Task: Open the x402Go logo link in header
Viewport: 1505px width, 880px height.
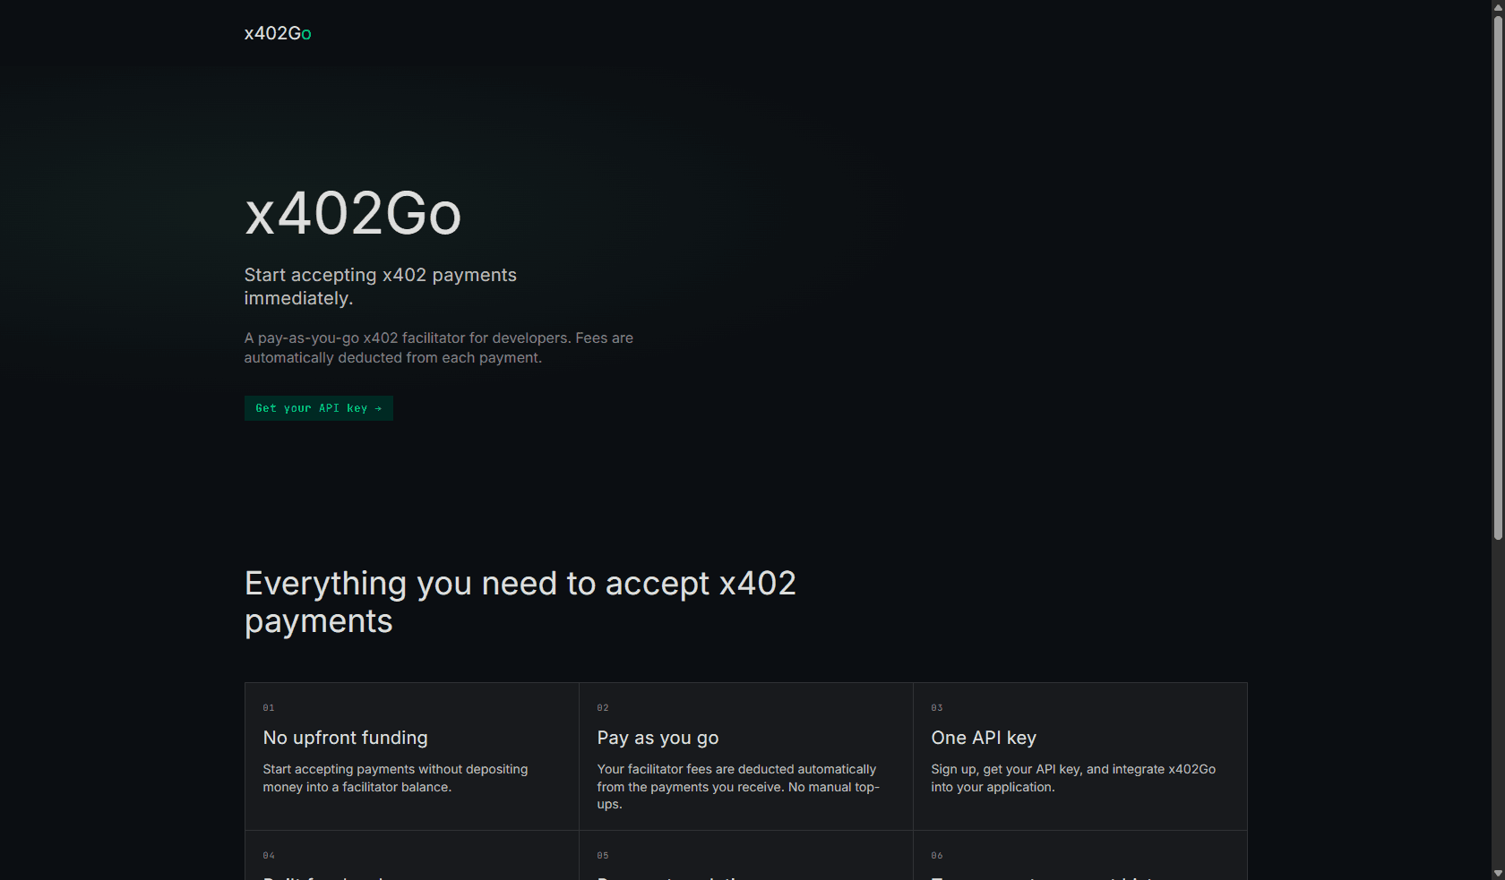Action: (278, 33)
